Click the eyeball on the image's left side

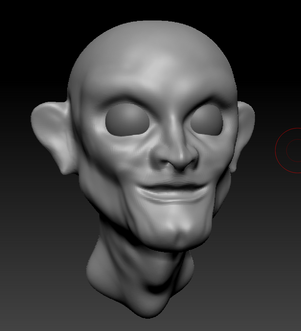pyautogui.click(x=124, y=120)
